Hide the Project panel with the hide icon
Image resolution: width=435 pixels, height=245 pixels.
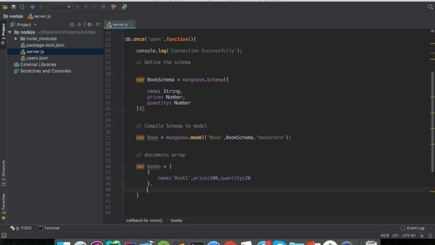[x=99, y=24]
